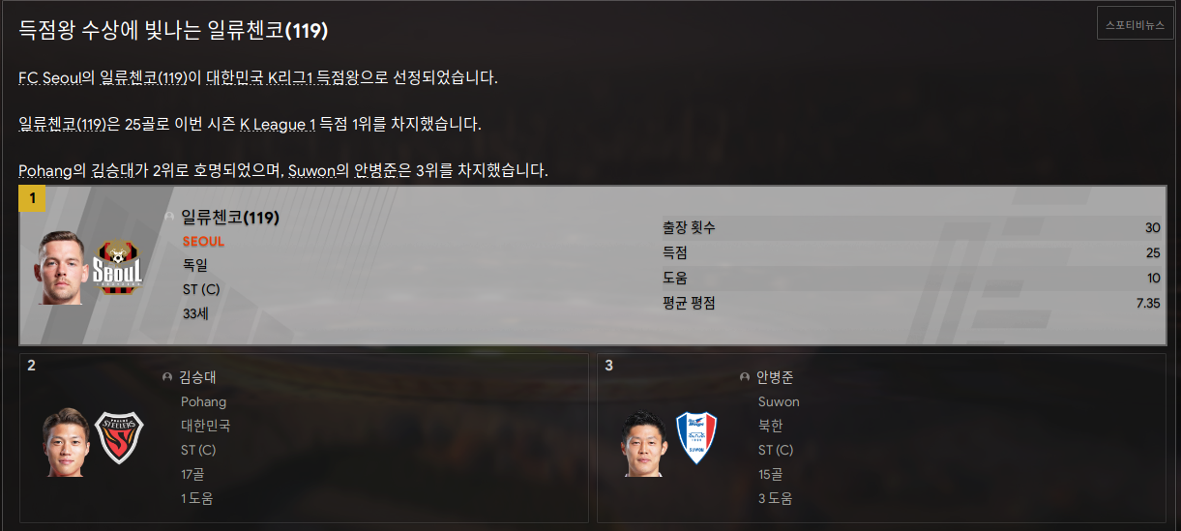
Task: Open 안병준 player portrait photo
Action: coord(644,444)
